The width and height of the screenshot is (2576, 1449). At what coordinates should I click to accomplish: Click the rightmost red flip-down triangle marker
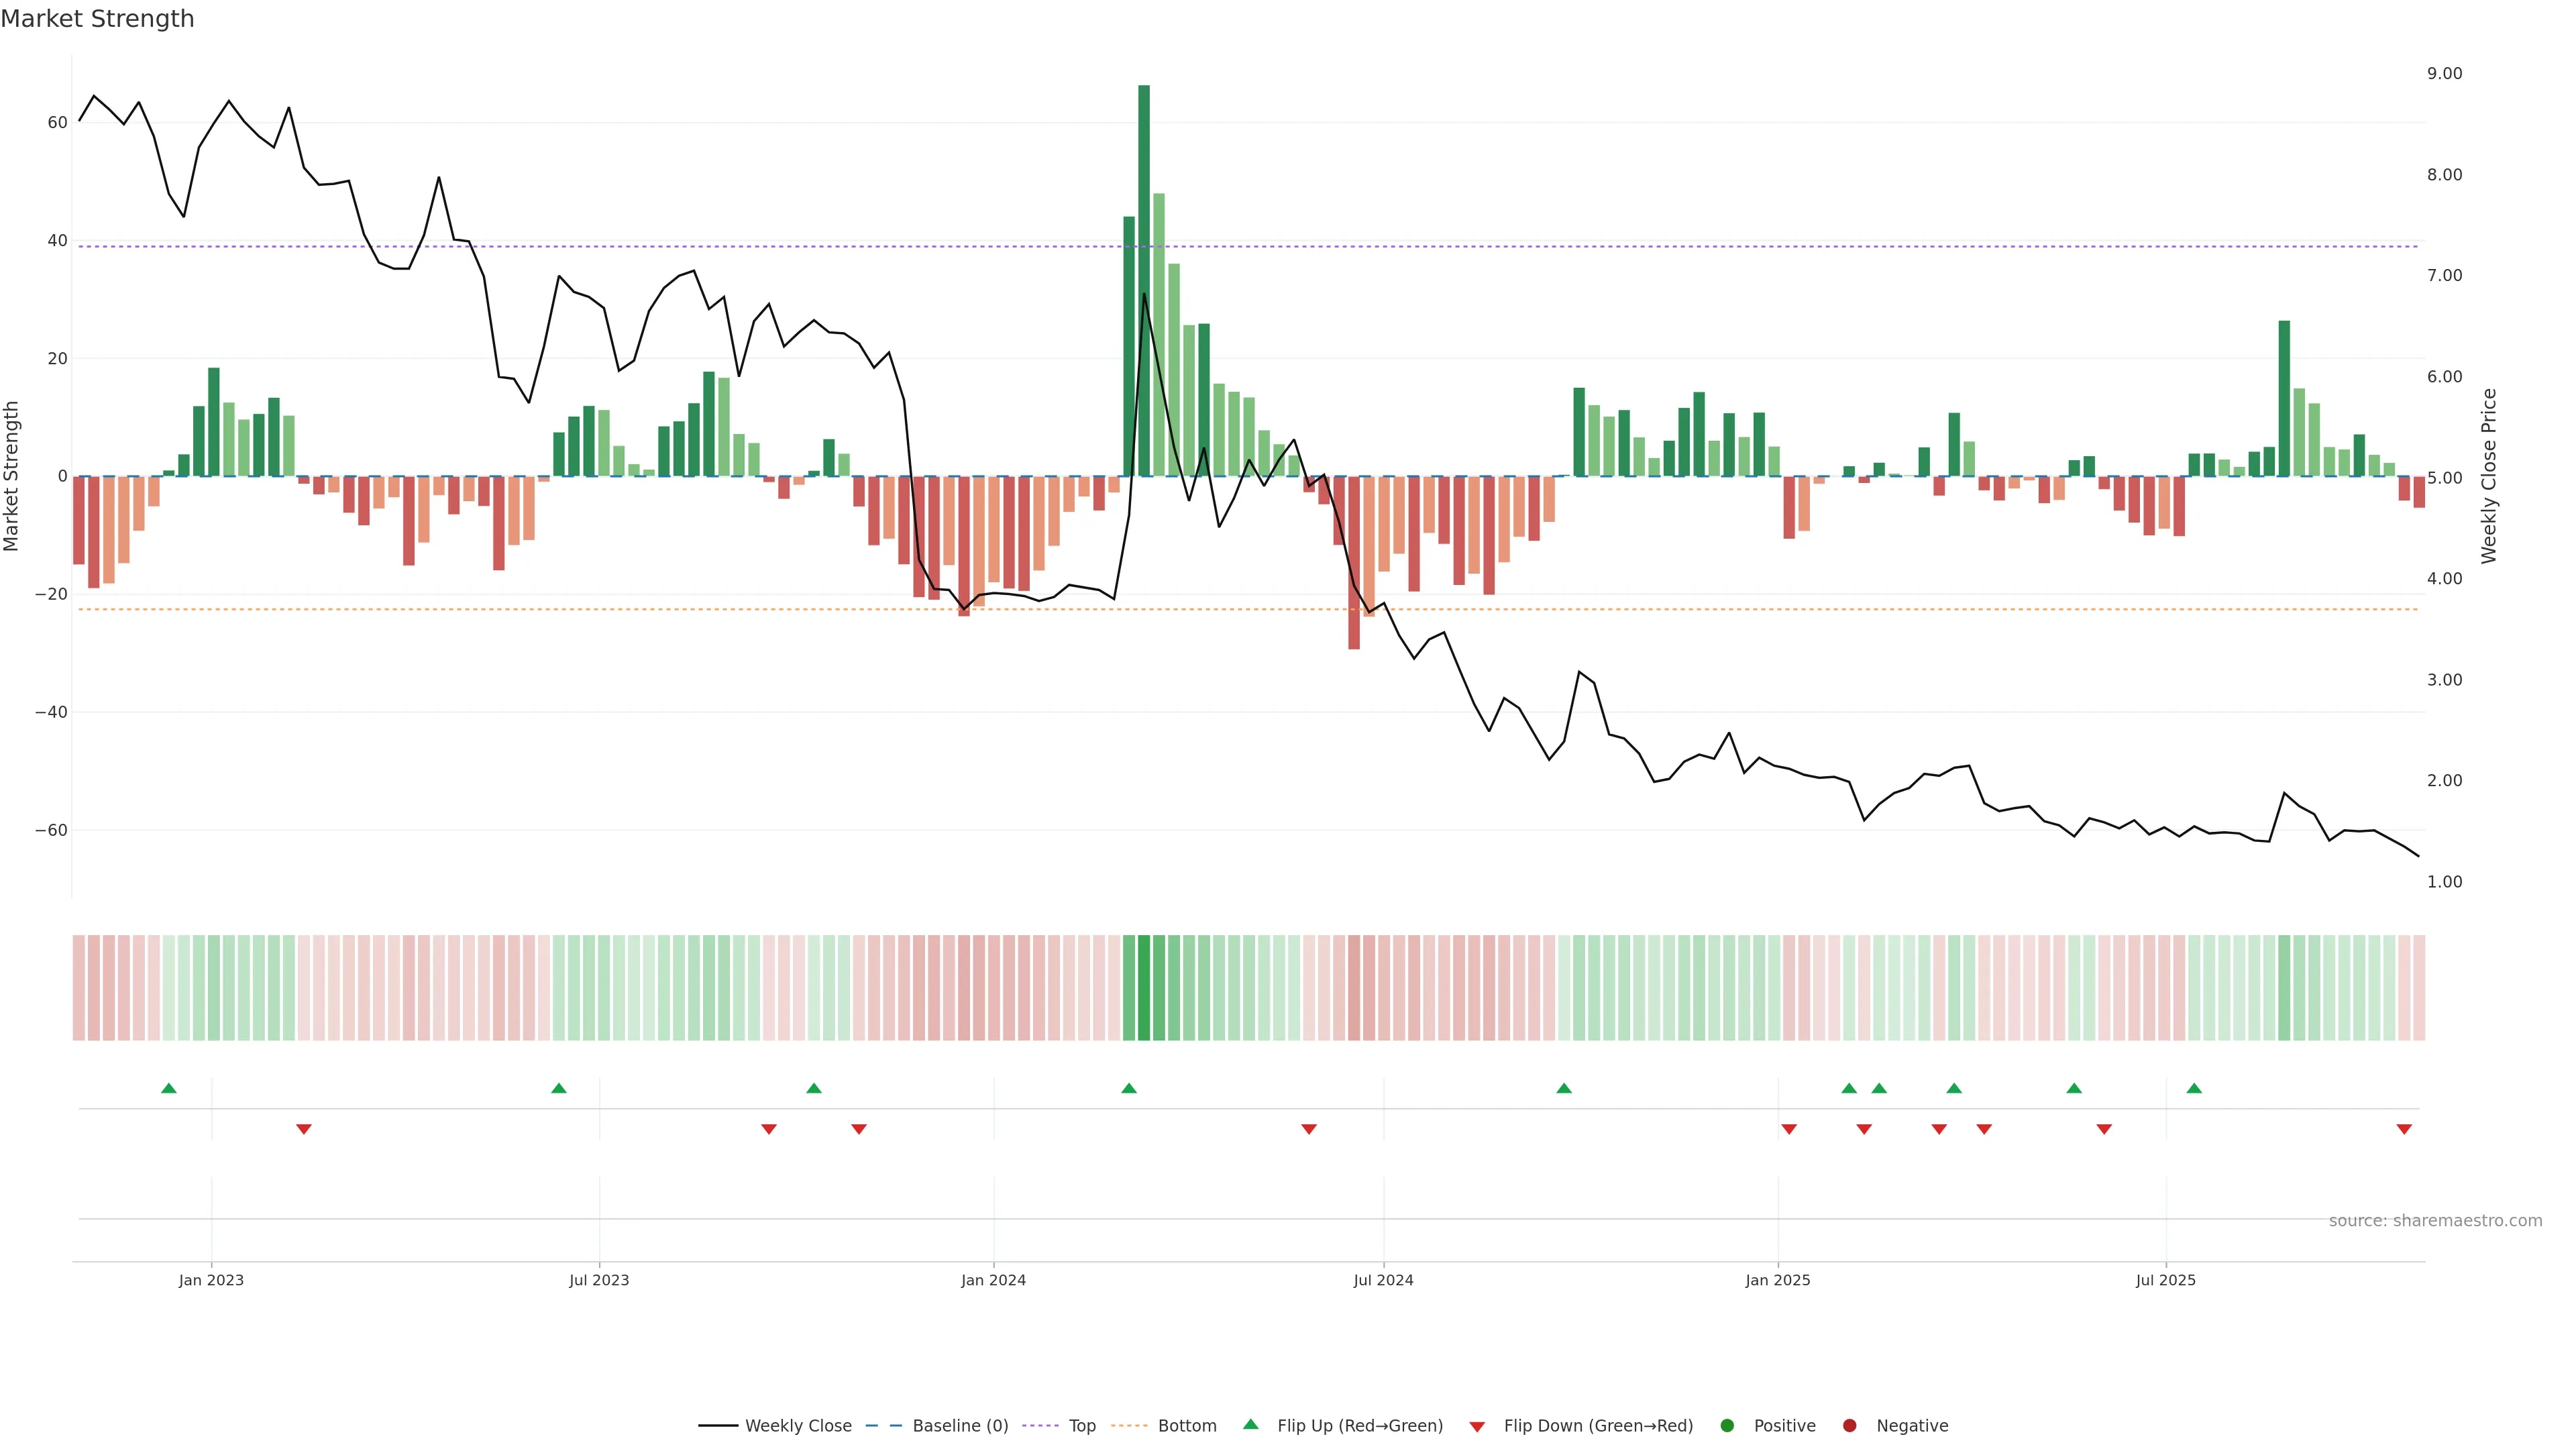click(2404, 1129)
